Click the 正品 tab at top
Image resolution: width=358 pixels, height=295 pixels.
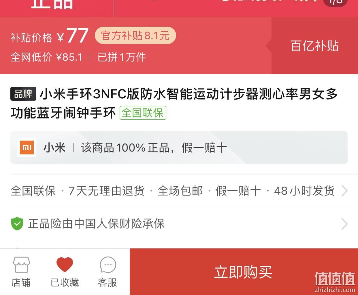(x=52, y=3)
